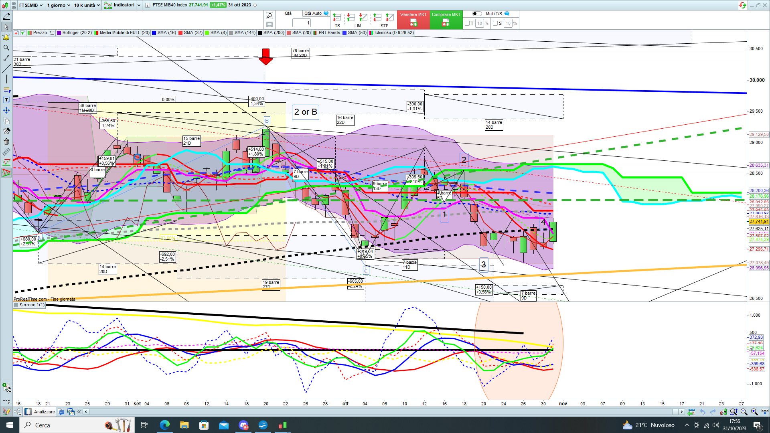This screenshot has width=770, height=433.
Task: Expand the Indicatori dropdown arrow
Action: coord(139,5)
